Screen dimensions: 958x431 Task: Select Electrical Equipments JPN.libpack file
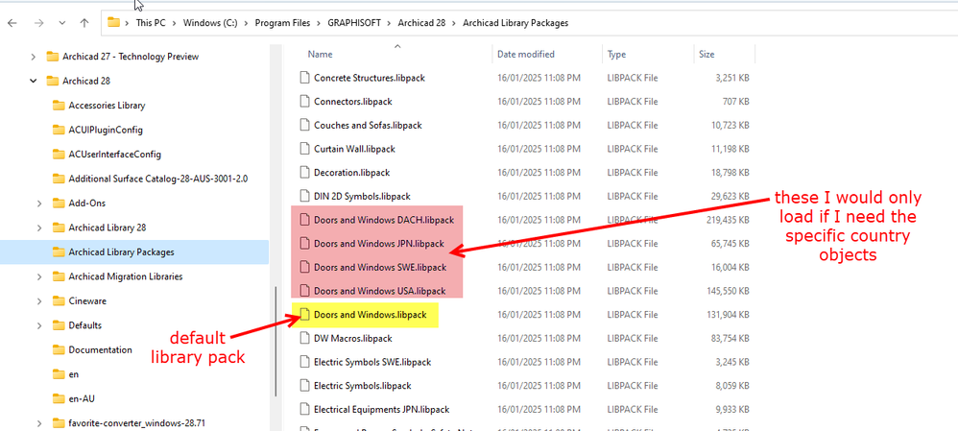(381, 409)
